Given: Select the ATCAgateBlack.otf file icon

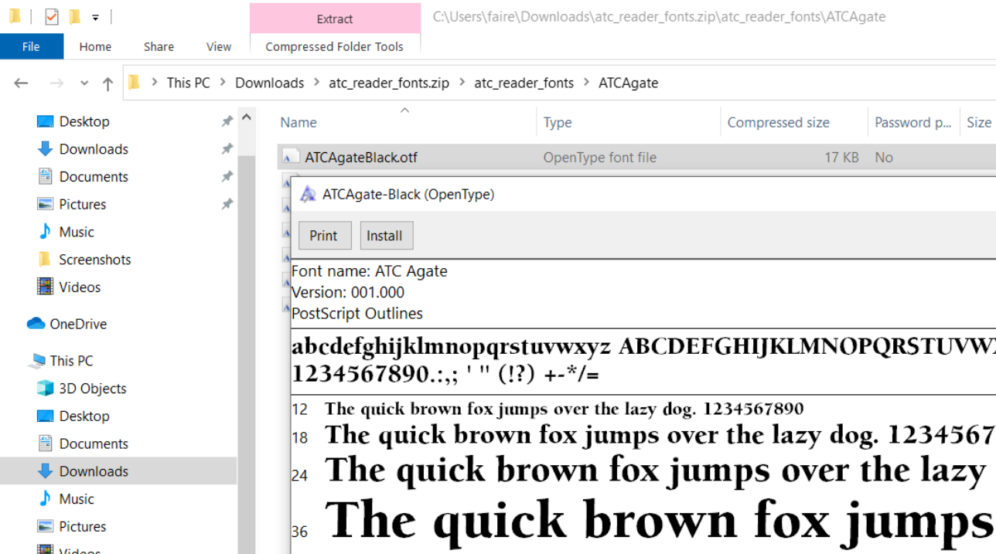Looking at the screenshot, I should point(290,158).
